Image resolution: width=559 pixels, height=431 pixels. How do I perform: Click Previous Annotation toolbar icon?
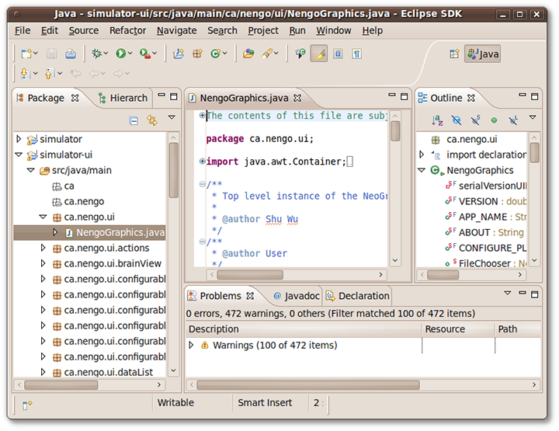49,74
